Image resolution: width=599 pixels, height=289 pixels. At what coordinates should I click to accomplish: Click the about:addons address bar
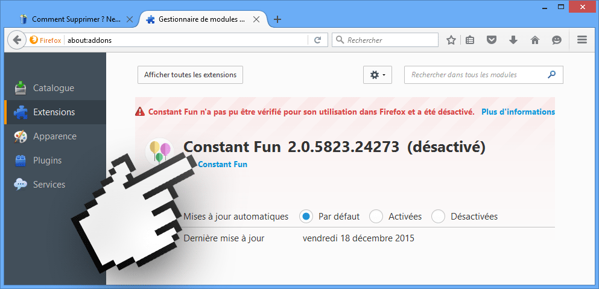click(x=186, y=40)
